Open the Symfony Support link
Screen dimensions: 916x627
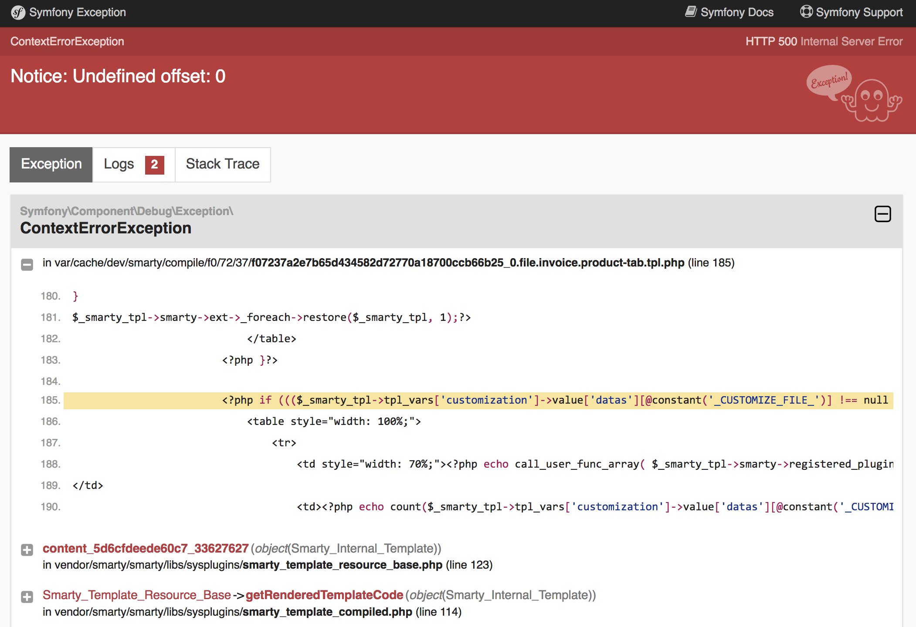(x=851, y=12)
